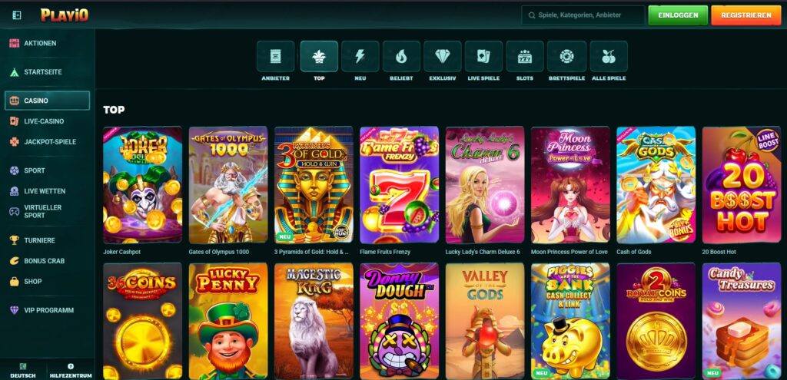787x380 pixels.
Task: Open the Cash of Gods game thumbnail
Action: pyautogui.click(x=656, y=184)
